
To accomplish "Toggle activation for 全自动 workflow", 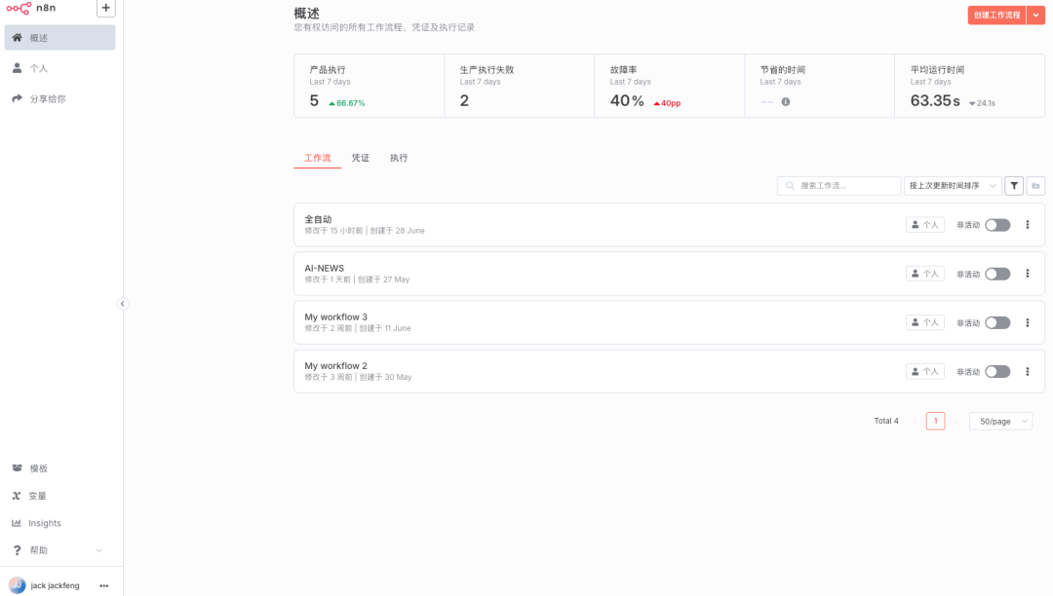I will tap(997, 225).
